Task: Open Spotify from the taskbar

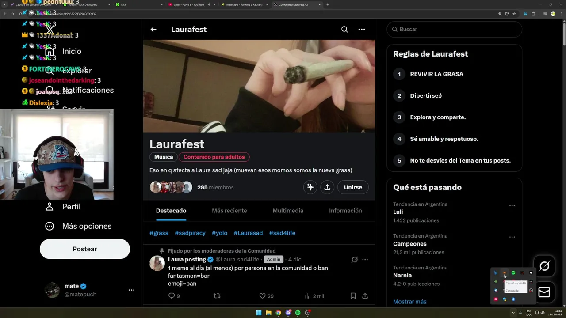Action: [x=298, y=313]
